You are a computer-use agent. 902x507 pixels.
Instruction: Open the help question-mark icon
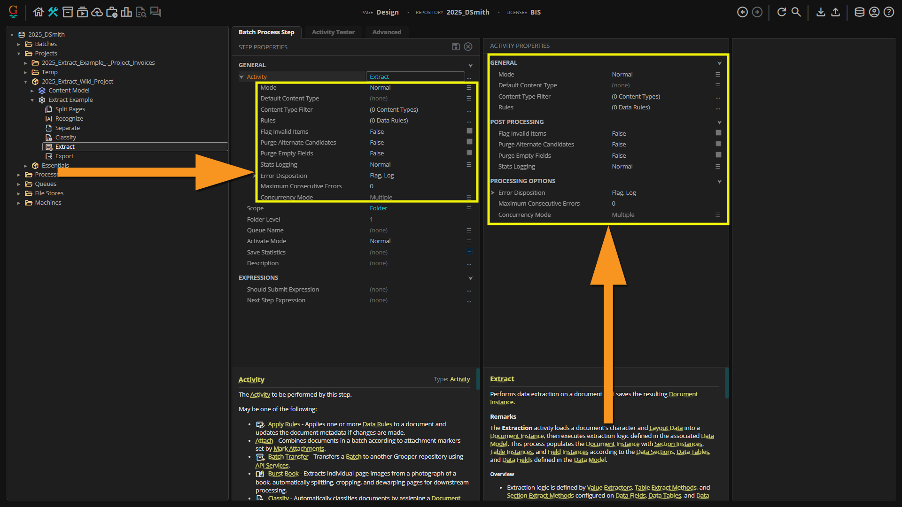(889, 12)
